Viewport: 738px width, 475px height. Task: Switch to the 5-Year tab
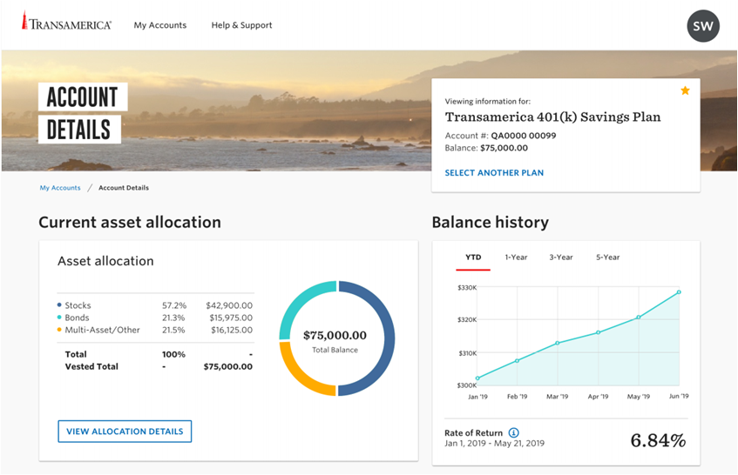[x=608, y=258]
